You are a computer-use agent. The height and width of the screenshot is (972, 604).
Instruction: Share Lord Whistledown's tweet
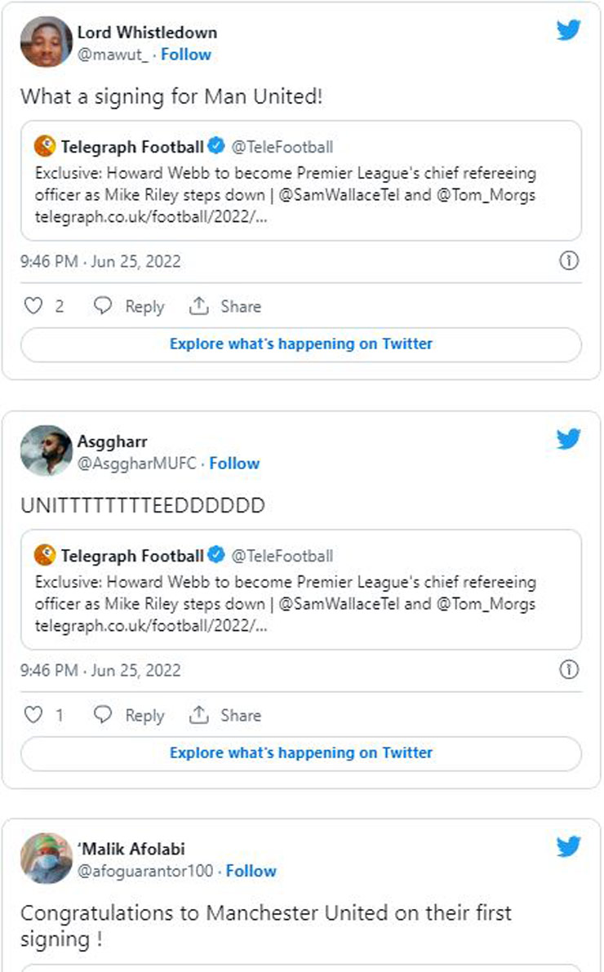[x=225, y=306]
